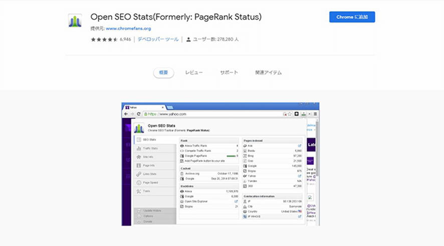Select Page Speed in popup sidebar

(155, 182)
